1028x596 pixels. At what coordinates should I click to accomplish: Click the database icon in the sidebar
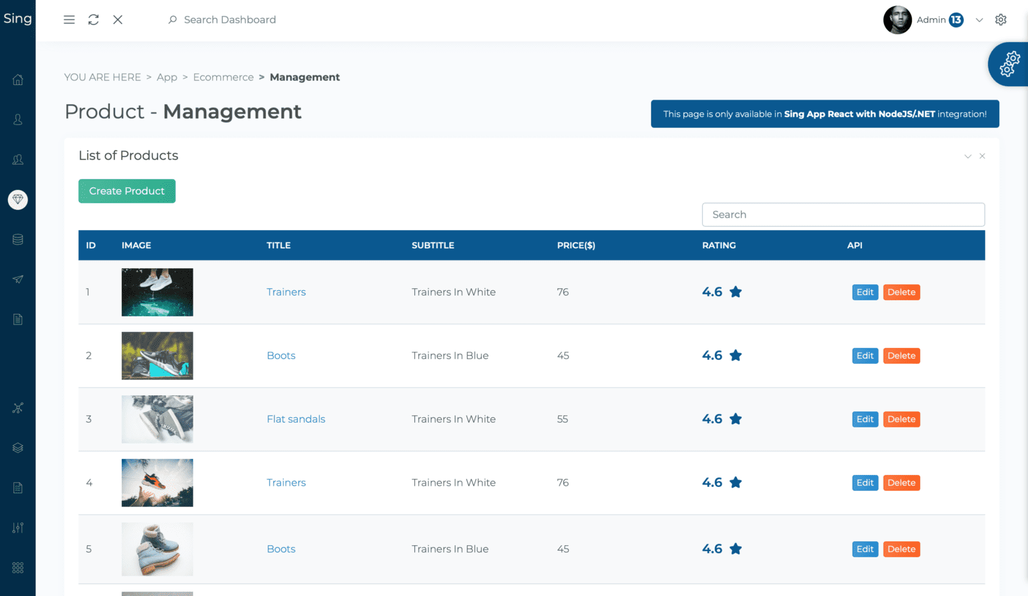pos(17,239)
